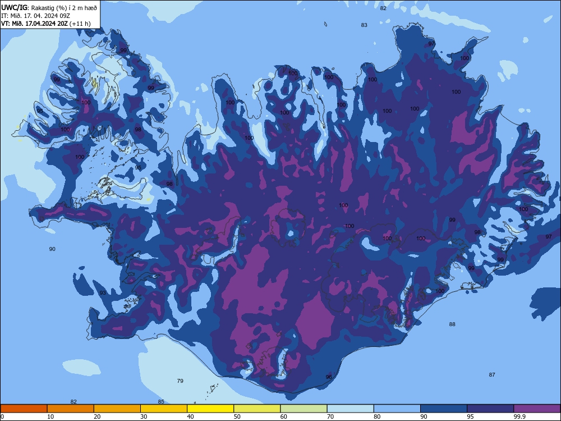Click the '10' tick label on legend
Viewport: 561px width, 421px height.
click(50, 417)
